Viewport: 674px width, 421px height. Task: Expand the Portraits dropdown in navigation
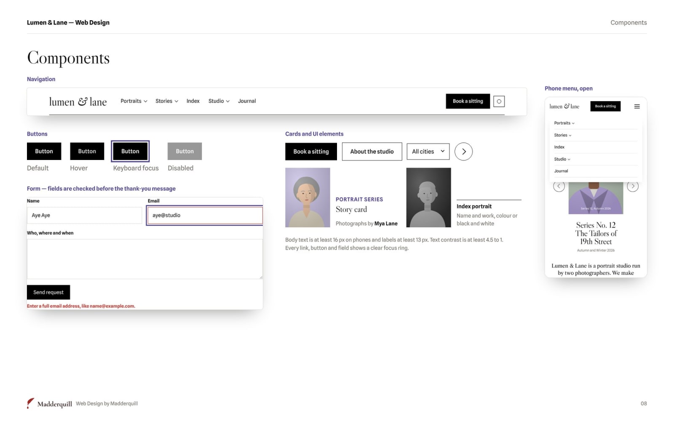point(134,101)
